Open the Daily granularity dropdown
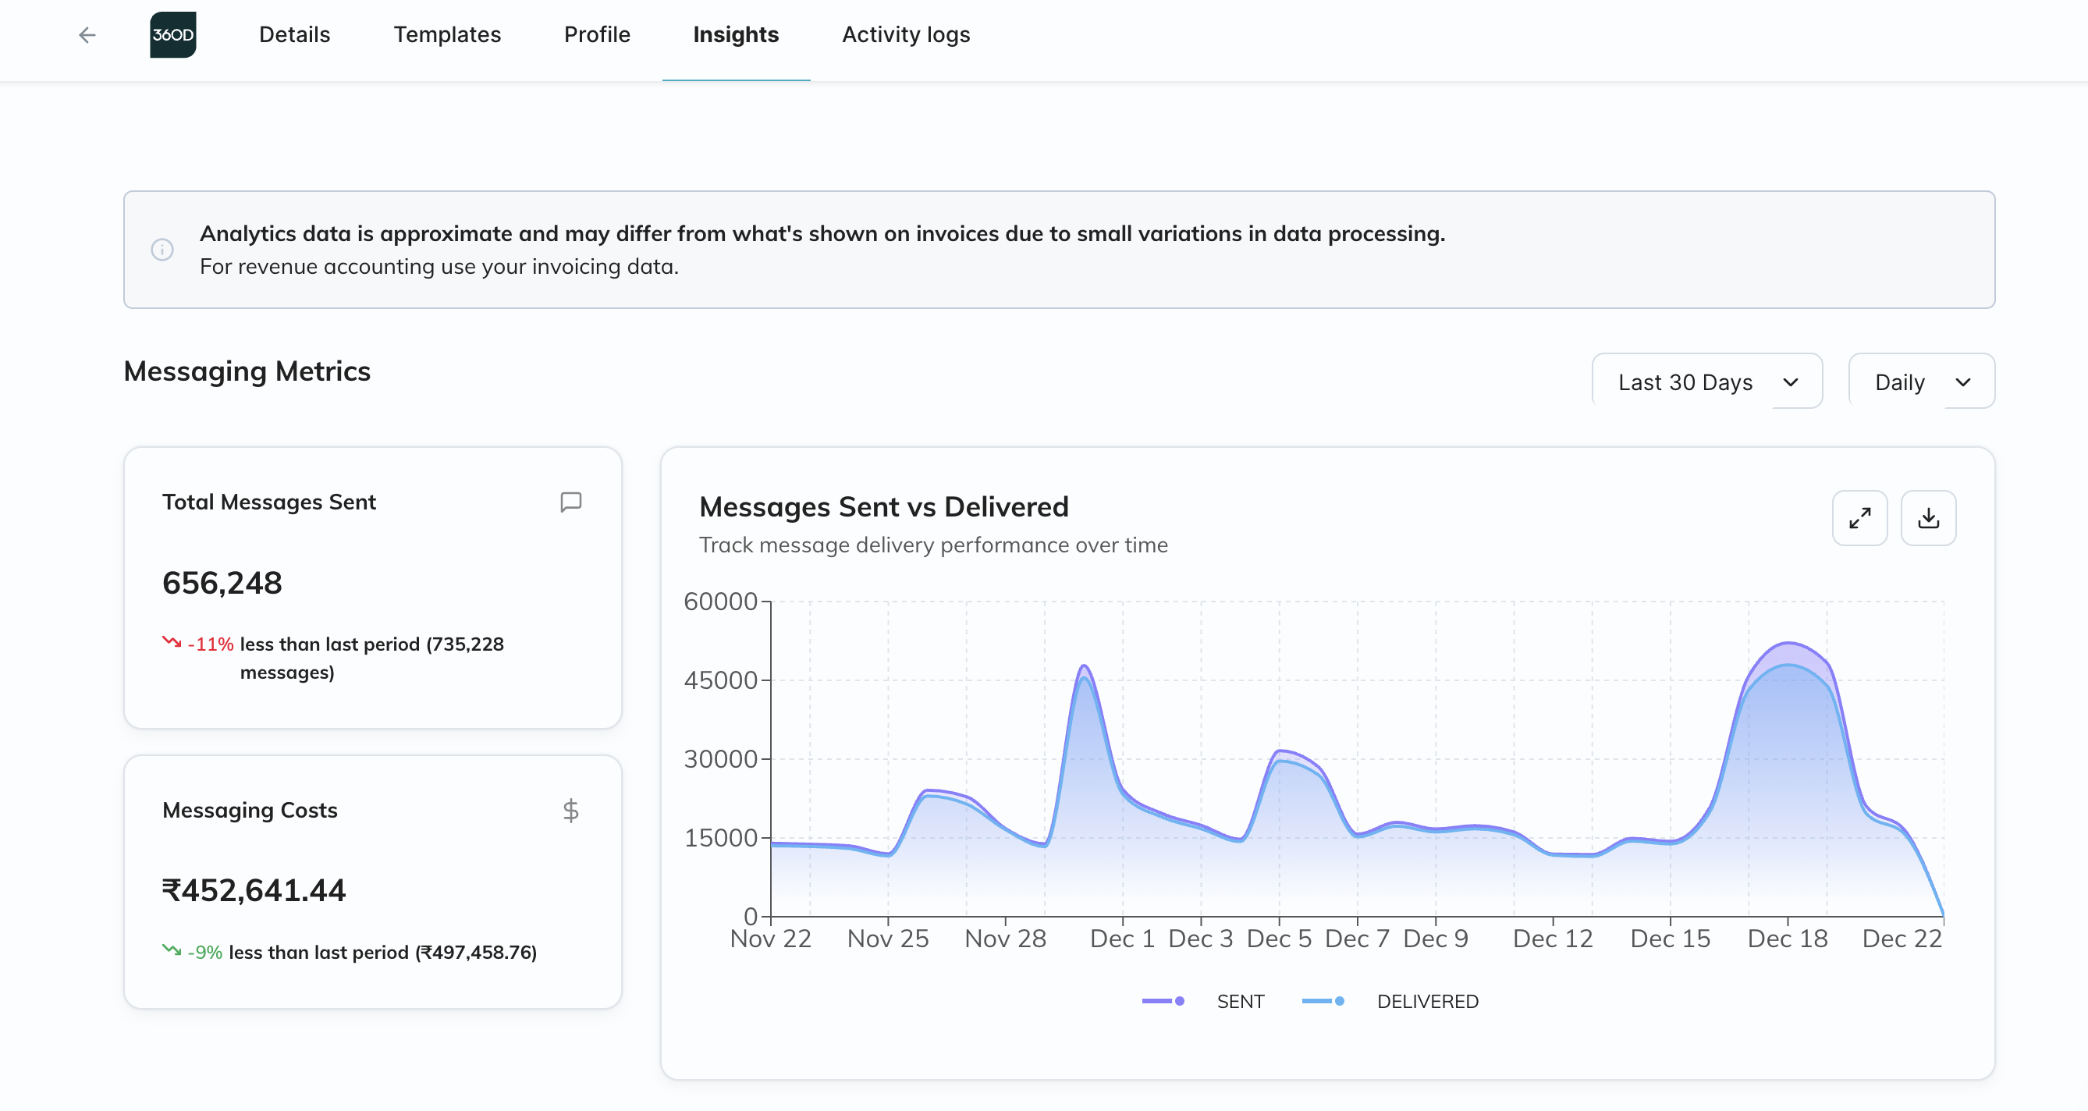This screenshot has width=2088, height=1111. tap(1921, 382)
